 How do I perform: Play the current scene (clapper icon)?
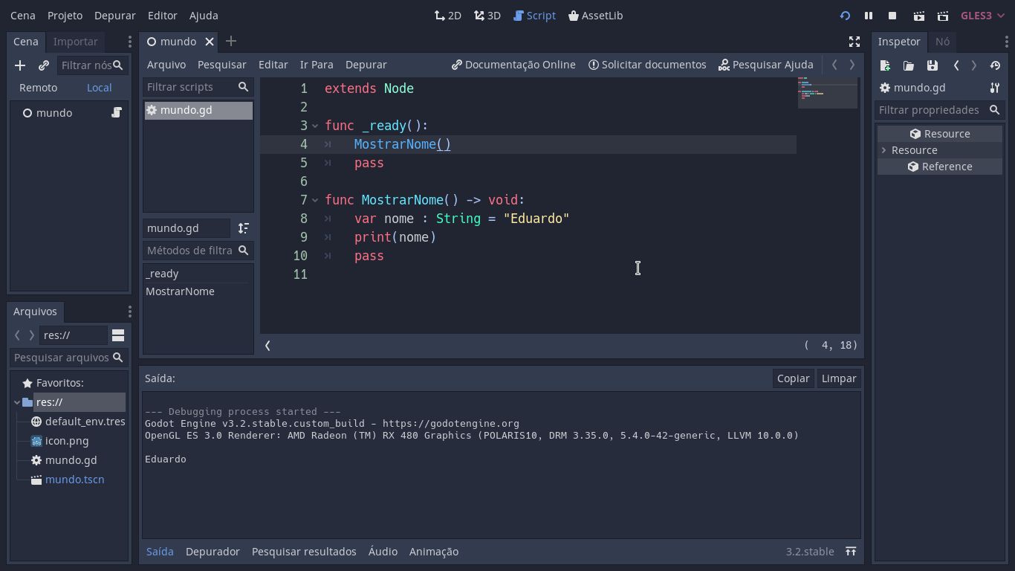tap(919, 16)
